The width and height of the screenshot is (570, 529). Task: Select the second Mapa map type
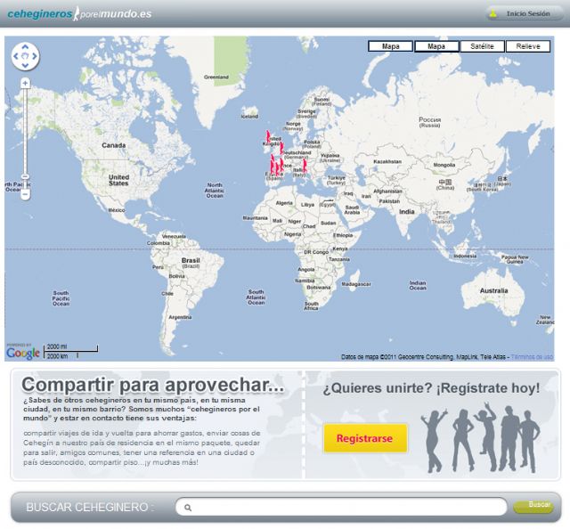pos(436,46)
